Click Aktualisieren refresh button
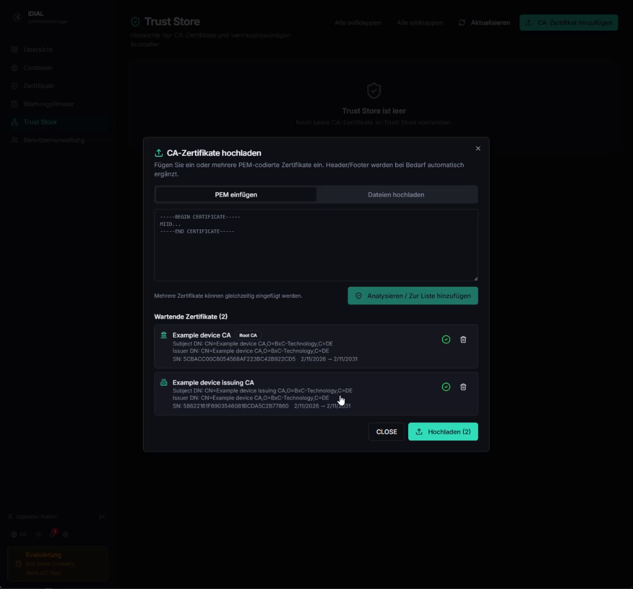This screenshot has height=589, width=633. click(x=484, y=22)
